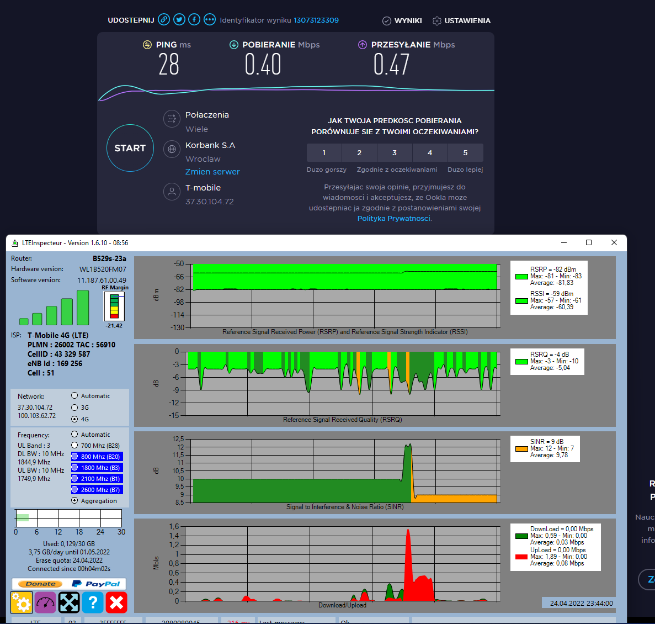The image size is (655, 624).
Task: Rate download speed as 5
Action: tap(465, 152)
